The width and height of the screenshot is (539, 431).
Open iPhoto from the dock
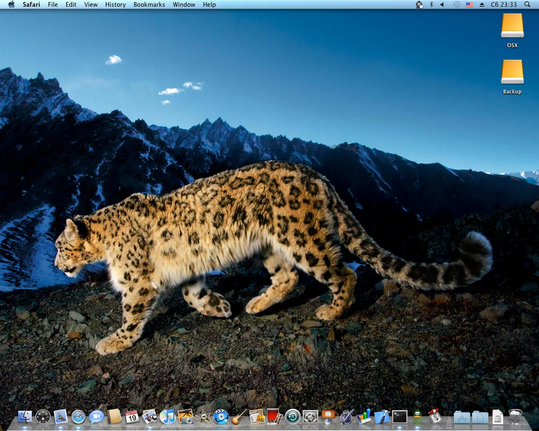click(x=186, y=417)
